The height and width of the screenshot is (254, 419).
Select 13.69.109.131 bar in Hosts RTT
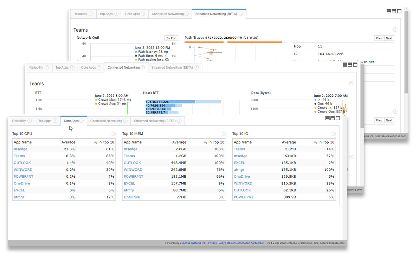[159, 109]
